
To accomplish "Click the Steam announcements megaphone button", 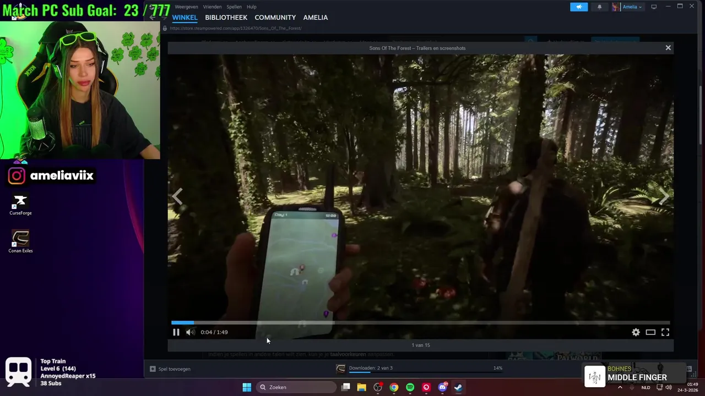I will point(579,7).
